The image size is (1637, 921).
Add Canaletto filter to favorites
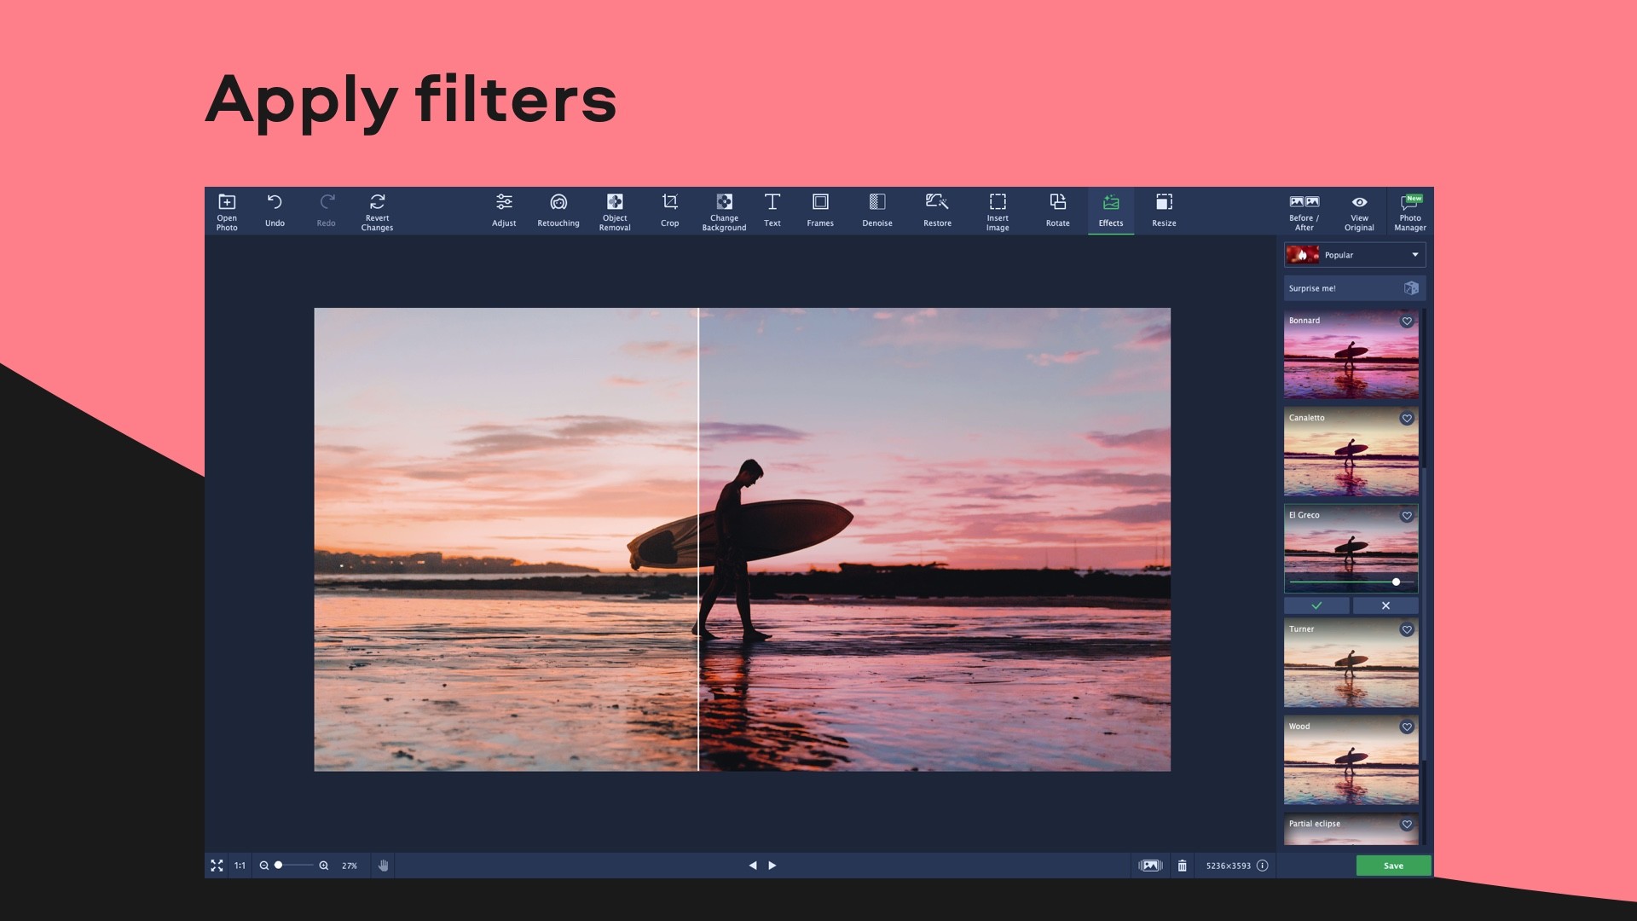coord(1407,420)
